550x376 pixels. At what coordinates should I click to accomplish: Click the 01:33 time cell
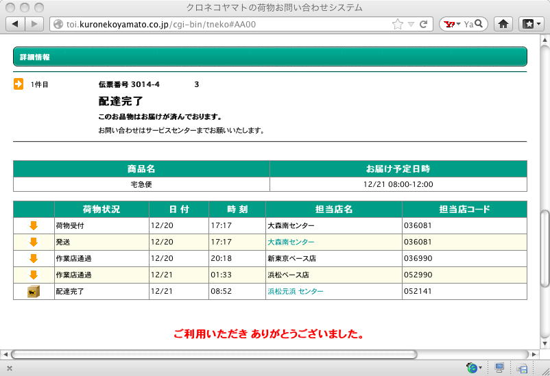tap(237, 275)
